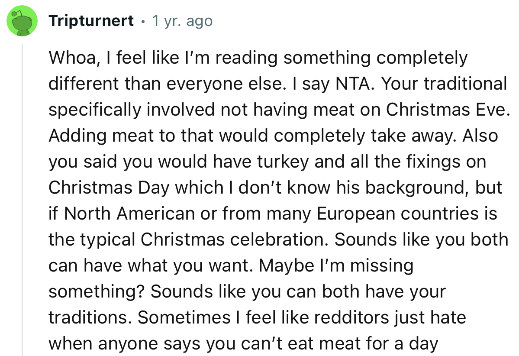The height and width of the screenshot is (356, 519).
Task: Click the comment's first paragraph line
Action: [258, 57]
